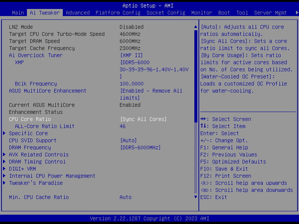Viewport: 299px width, 224px height.
Task: Click the F1: General Help hint
Action: [224, 147]
